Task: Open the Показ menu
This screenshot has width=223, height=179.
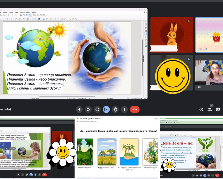Action: coord(16,12)
